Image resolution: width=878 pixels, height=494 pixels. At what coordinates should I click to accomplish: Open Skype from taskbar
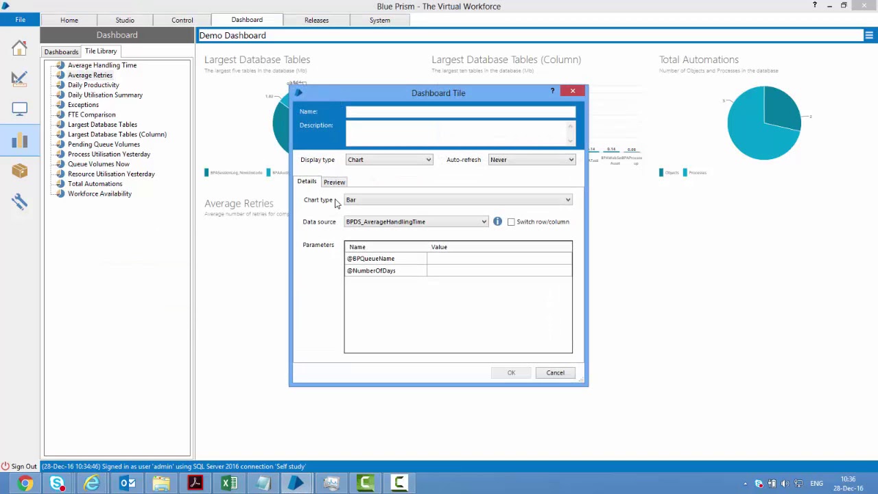click(58, 484)
